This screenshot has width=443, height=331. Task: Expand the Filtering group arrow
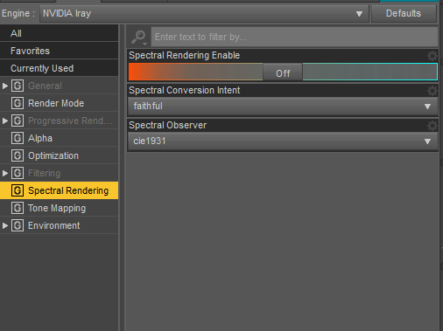tap(5, 173)
